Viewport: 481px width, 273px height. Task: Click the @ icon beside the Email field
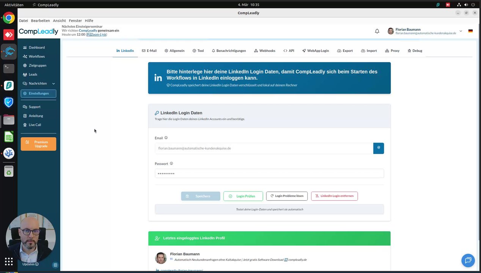(x=379, y=148)
